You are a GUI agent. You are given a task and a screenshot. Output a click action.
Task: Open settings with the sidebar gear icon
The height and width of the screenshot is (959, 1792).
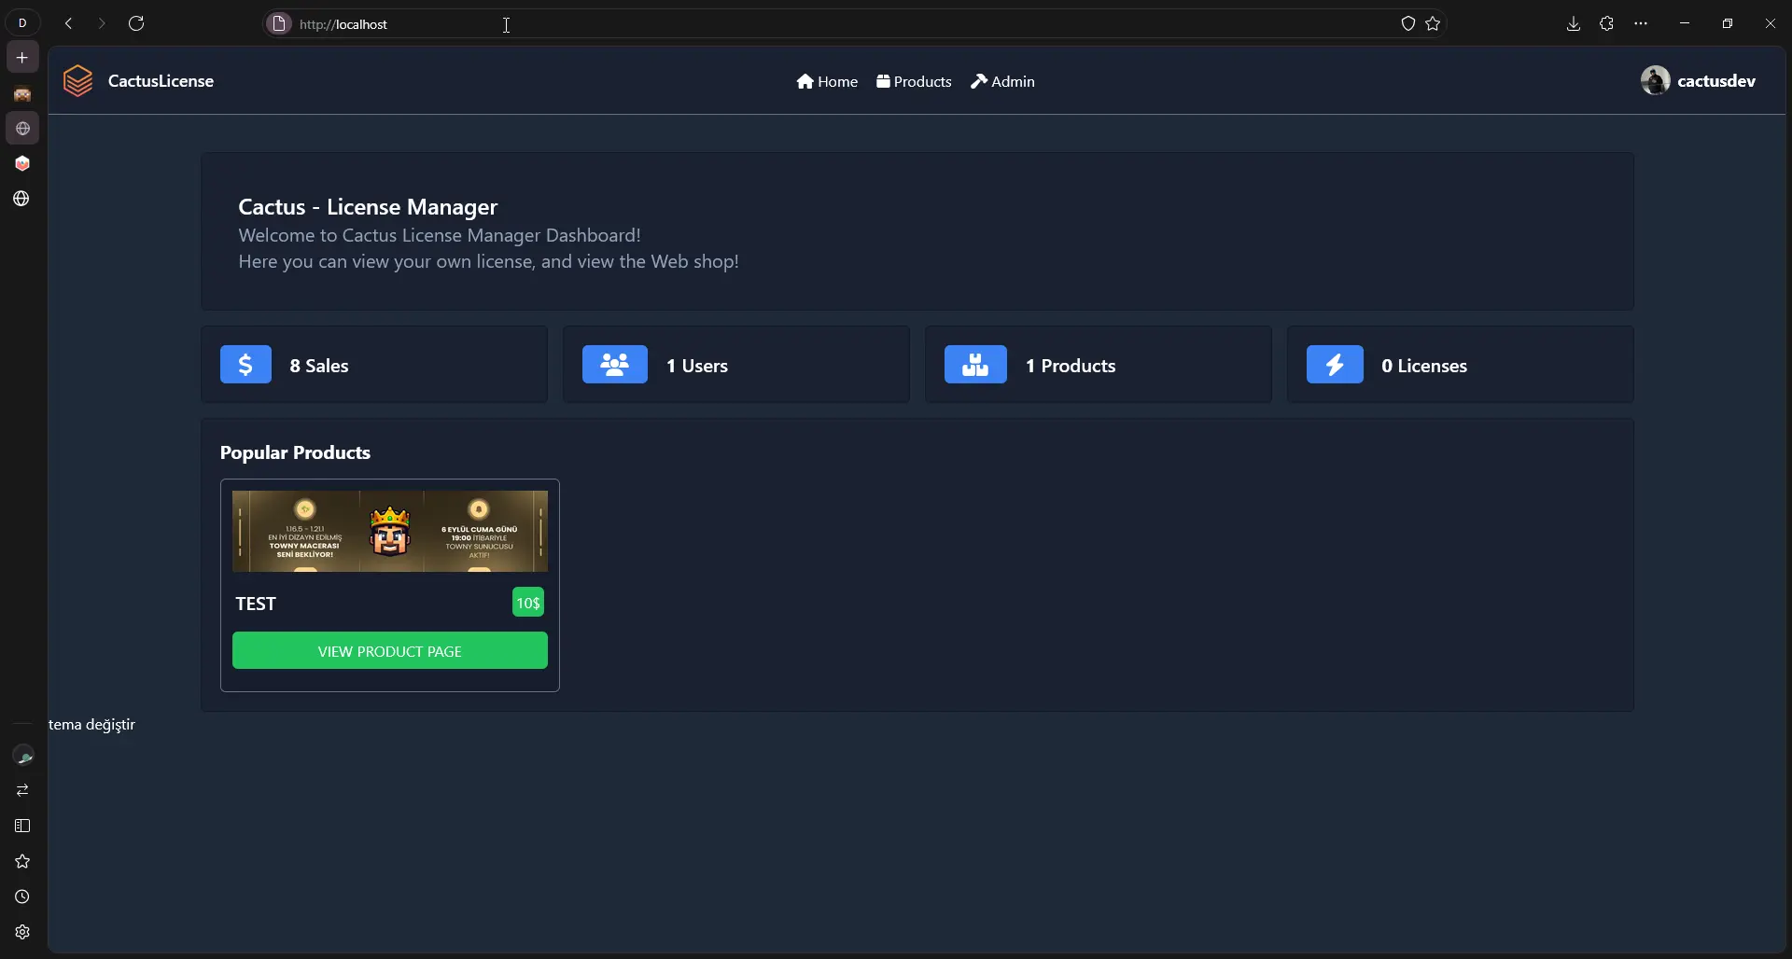click(x=22, y=932)
